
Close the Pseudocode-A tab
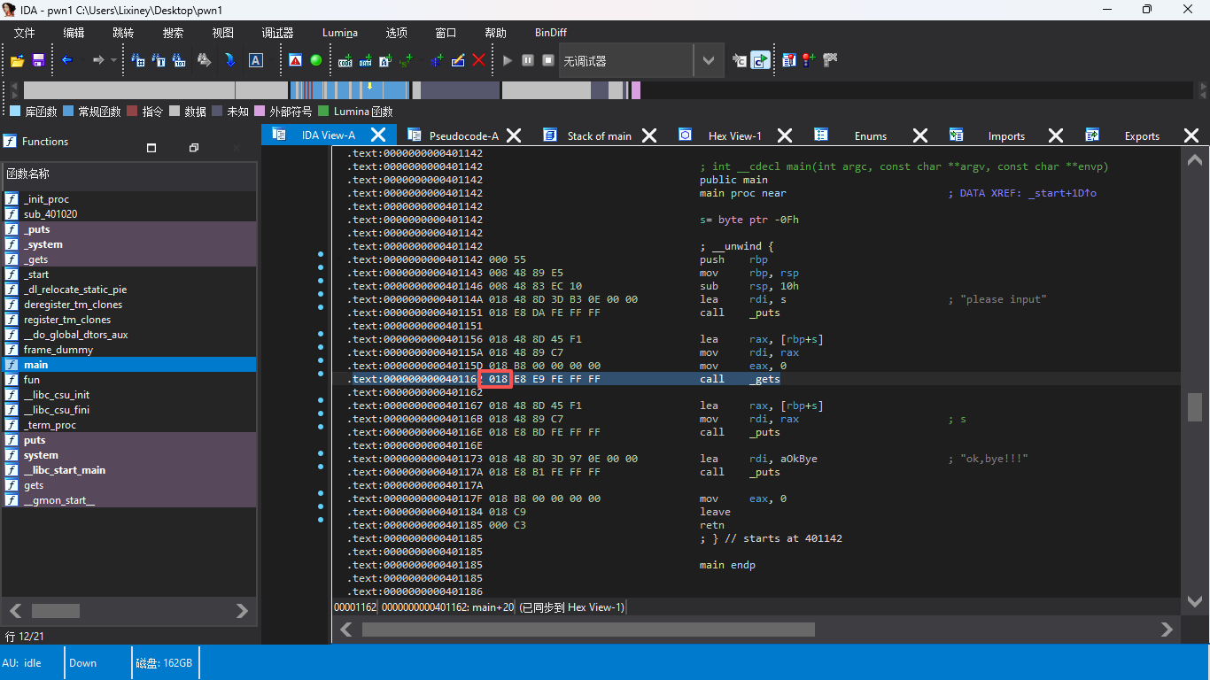tap(513, 135)
